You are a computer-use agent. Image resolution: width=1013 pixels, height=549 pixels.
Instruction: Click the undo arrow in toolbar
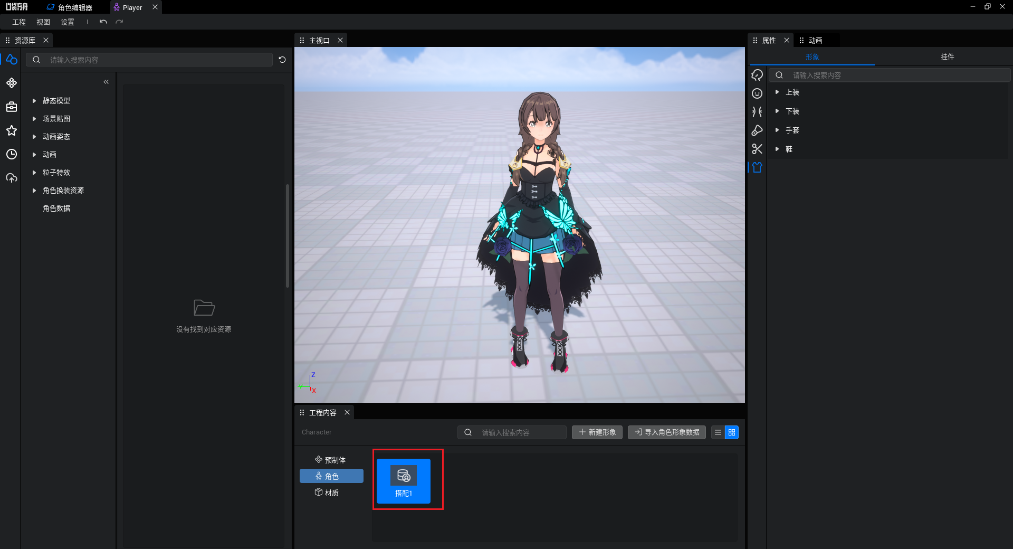103,22
